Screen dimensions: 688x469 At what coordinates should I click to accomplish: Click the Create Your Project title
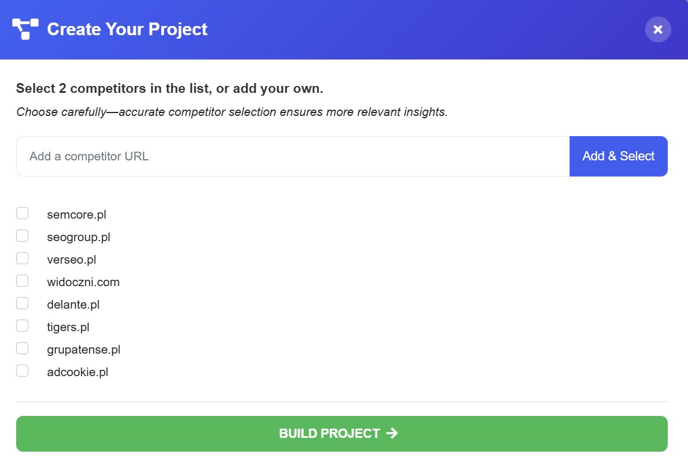pos(127,29)
